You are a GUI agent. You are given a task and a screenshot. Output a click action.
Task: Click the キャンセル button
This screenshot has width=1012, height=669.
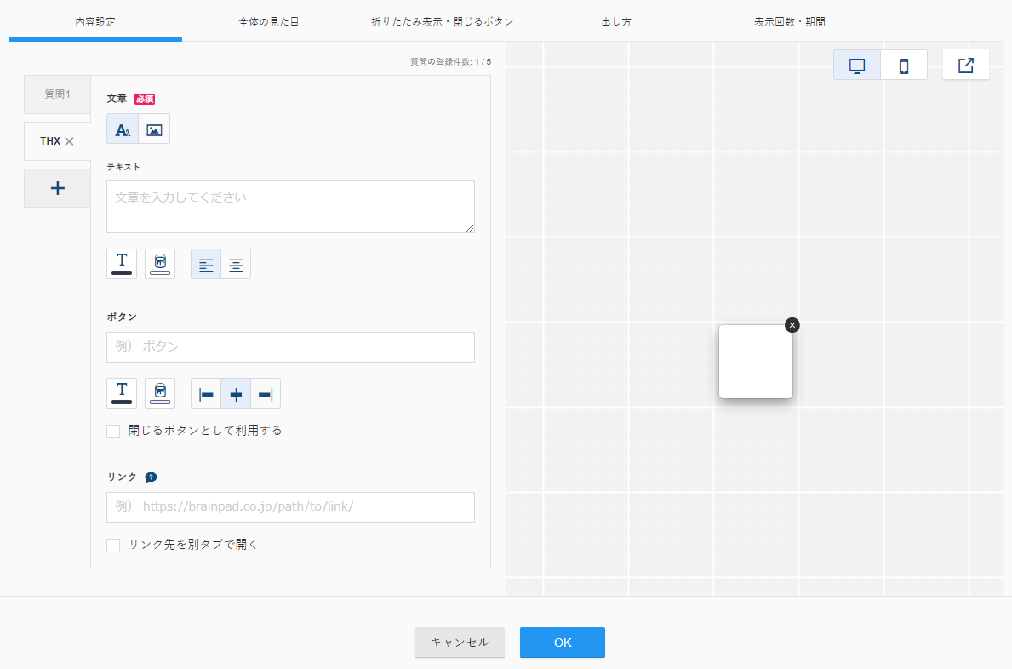point(460,643)
